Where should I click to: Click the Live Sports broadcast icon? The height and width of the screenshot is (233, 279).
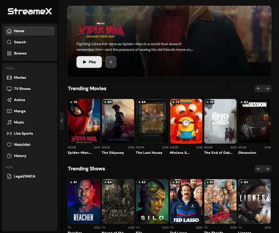coord(9,134)
